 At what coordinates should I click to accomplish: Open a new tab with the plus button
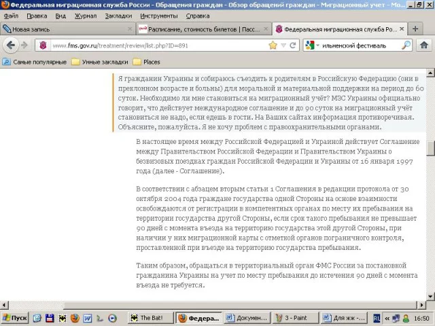(415, 29)
